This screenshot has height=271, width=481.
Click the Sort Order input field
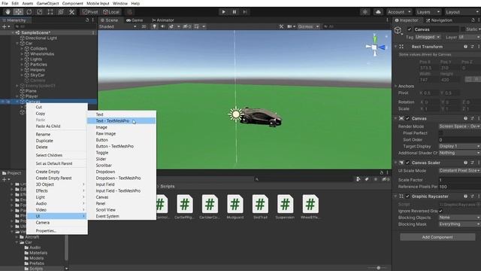[459, 140]
